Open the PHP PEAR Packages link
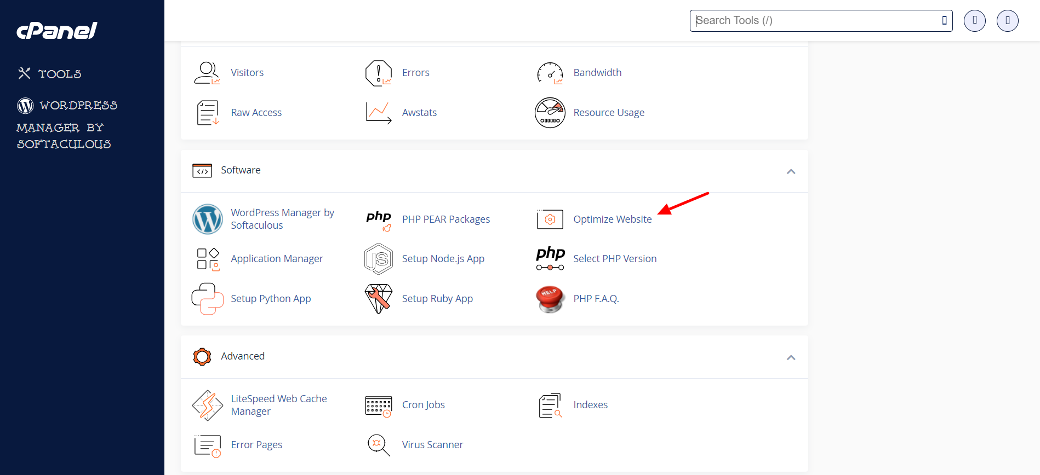Image resolution: width=1040 pixels, height=475 pixels. tap(446, 219)
